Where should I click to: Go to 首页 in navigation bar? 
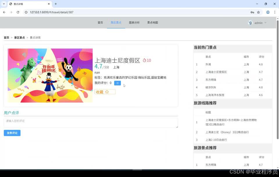[x=100, y=22]
